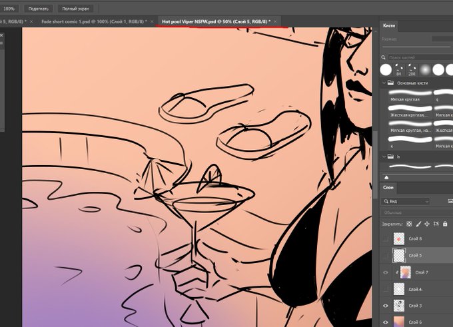Image resolution: width=453 pixels, height=327 pixels.
Task: Close the Hot pool Viper NSFW.psd tab
Action: pos(275,22)
